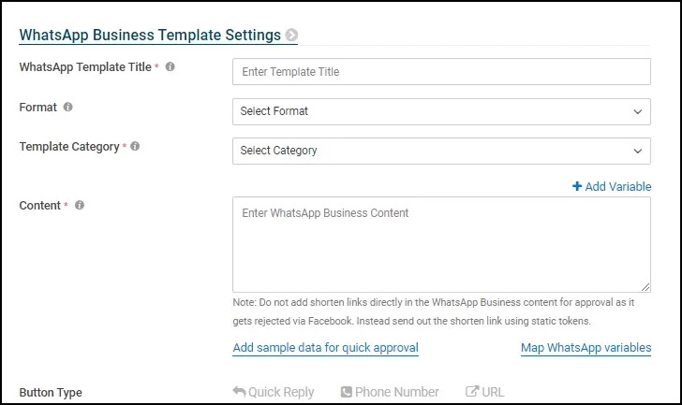
Task: Click the plus icon for Add Variable
Action: click(x=577, y=186)
